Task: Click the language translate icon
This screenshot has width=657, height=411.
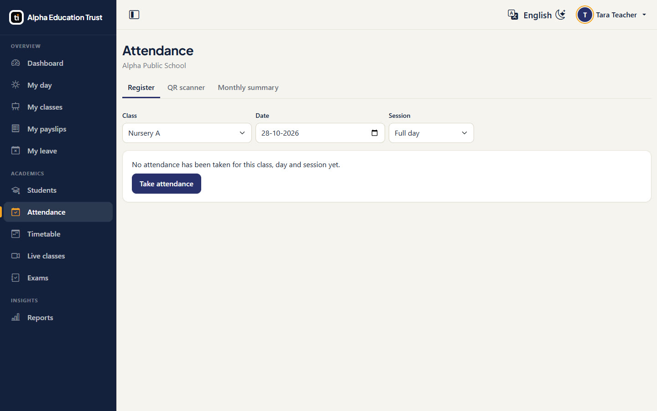Action: click(x=513, y=15)
